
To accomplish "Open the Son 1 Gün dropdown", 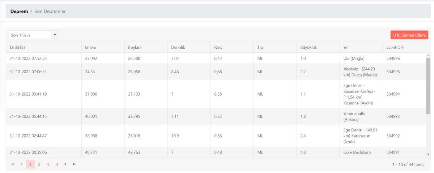I will 34,35.
